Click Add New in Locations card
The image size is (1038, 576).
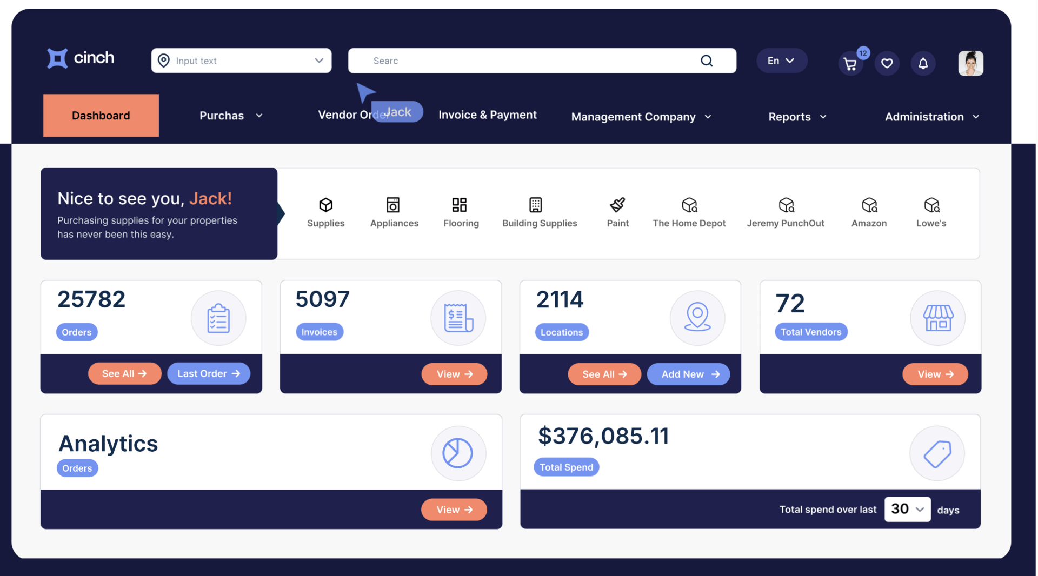pyautogui.click(x=688, y=374)
